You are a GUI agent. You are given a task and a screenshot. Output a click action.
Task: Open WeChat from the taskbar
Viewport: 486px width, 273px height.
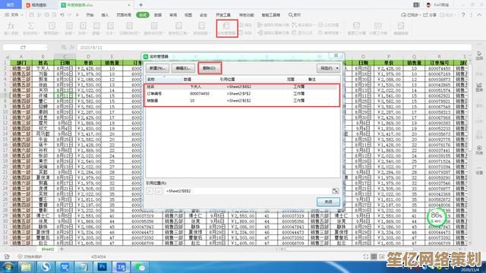(x=140, y=267)
